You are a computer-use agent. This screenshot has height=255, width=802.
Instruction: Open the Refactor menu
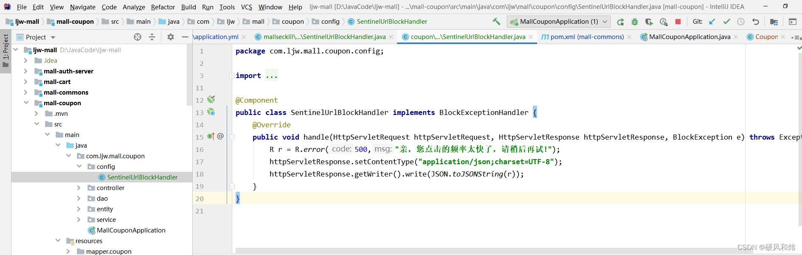point(163,7)
